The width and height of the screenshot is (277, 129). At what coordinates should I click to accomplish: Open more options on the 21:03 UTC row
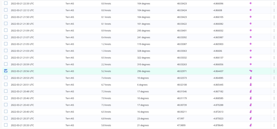[274, 51]
